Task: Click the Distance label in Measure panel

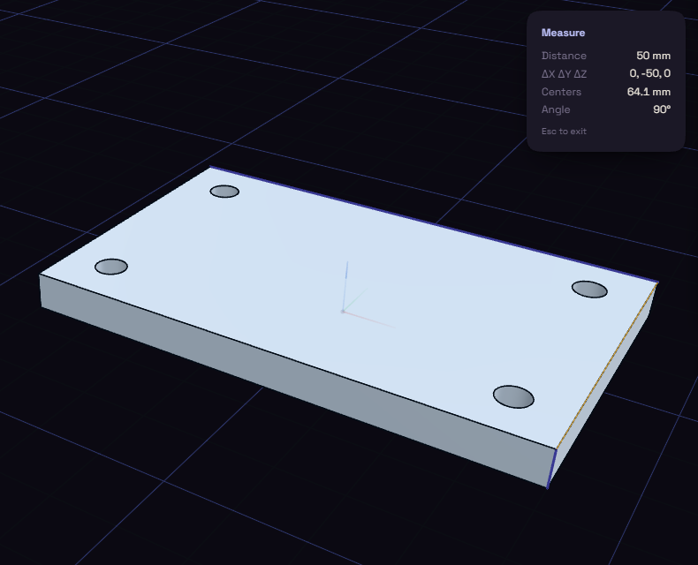Action: pyautogui.click(x=564, y=56)
